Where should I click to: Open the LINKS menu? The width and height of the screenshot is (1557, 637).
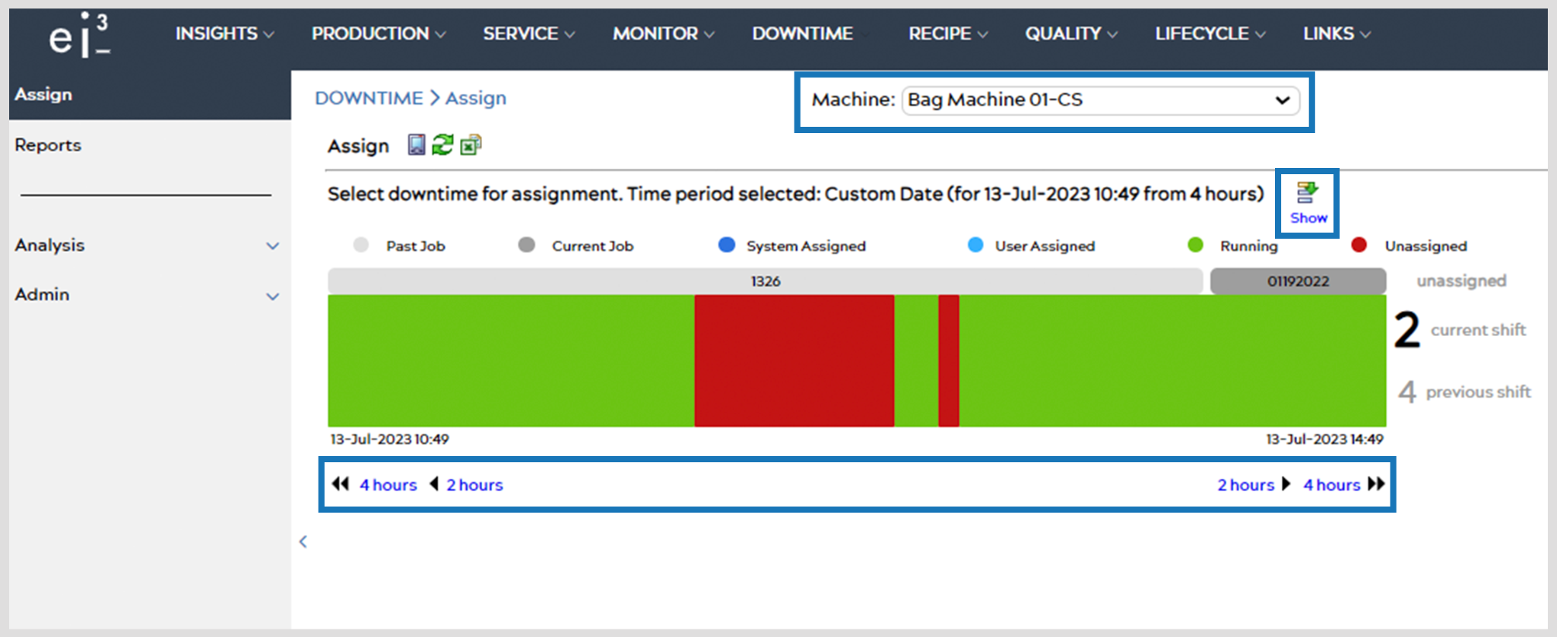[1337, 34]
